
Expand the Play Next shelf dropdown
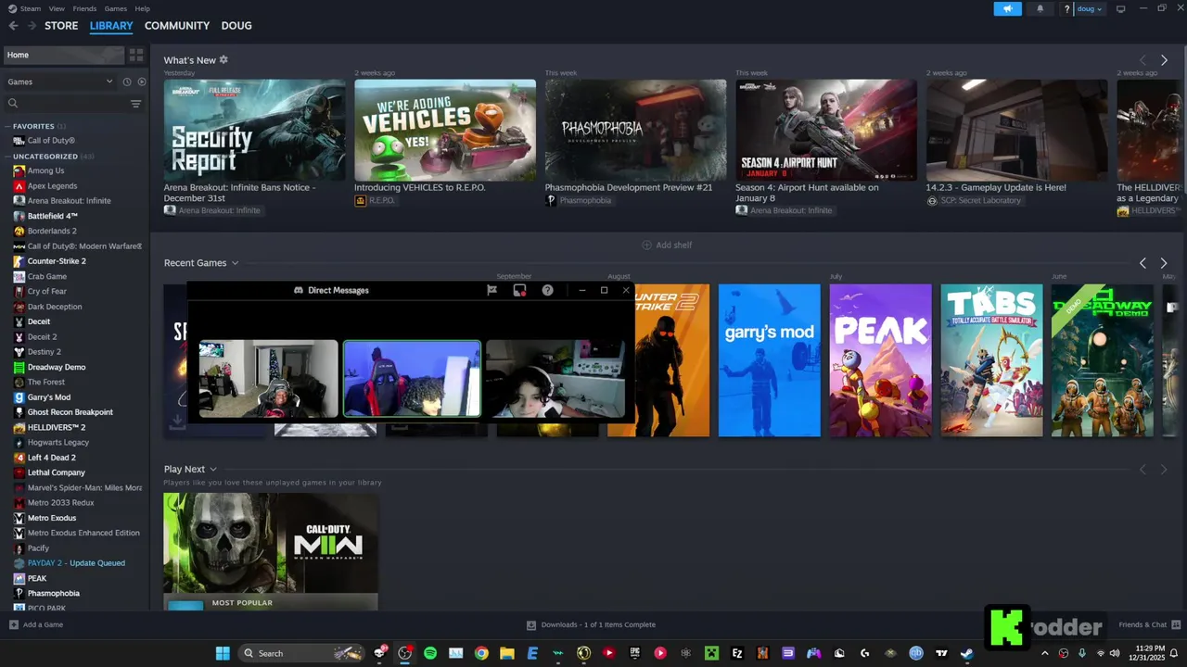tap(213, 470)
